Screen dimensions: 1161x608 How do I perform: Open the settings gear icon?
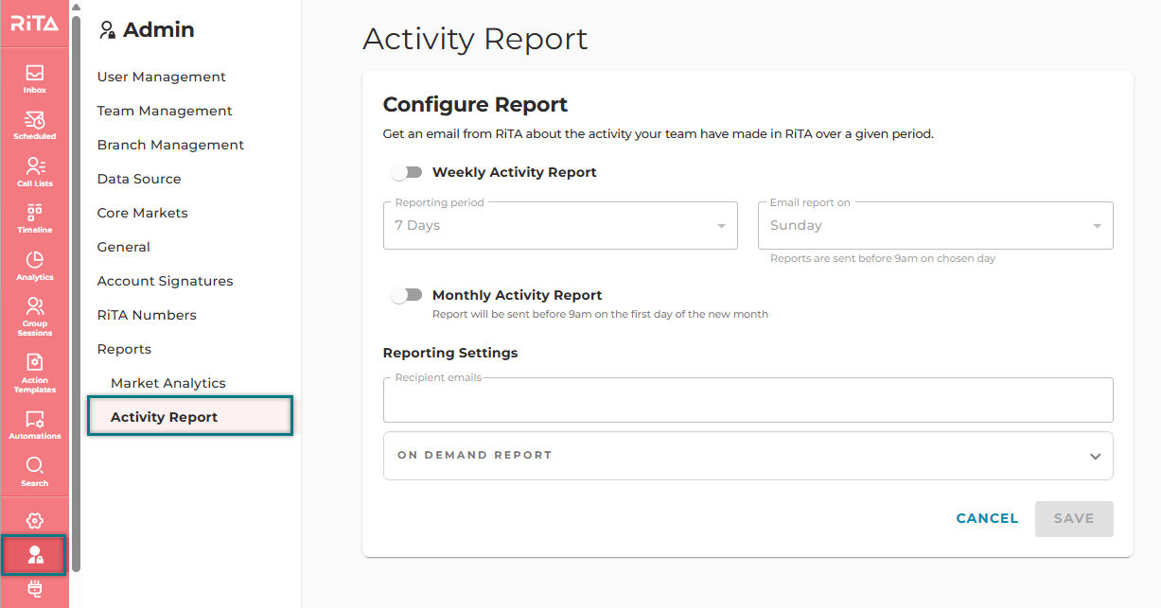[x=34, y=521]
